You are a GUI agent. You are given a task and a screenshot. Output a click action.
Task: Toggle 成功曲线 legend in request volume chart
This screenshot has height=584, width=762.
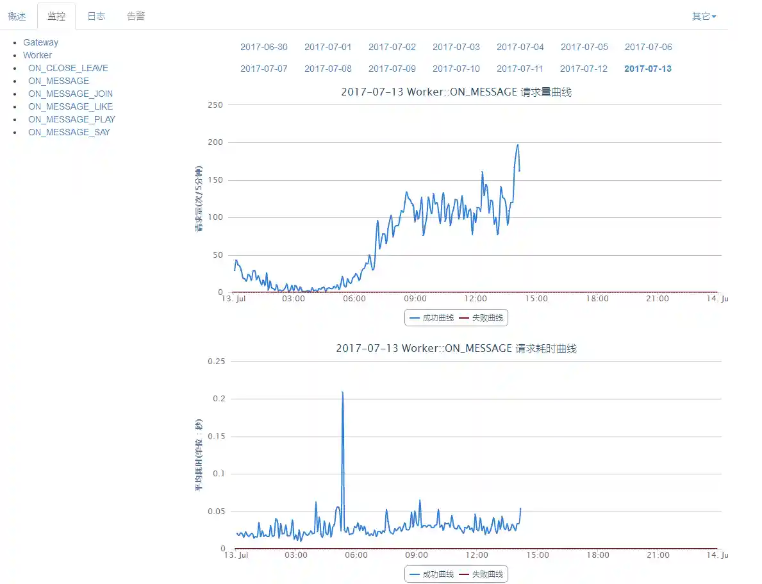[431, 318]
